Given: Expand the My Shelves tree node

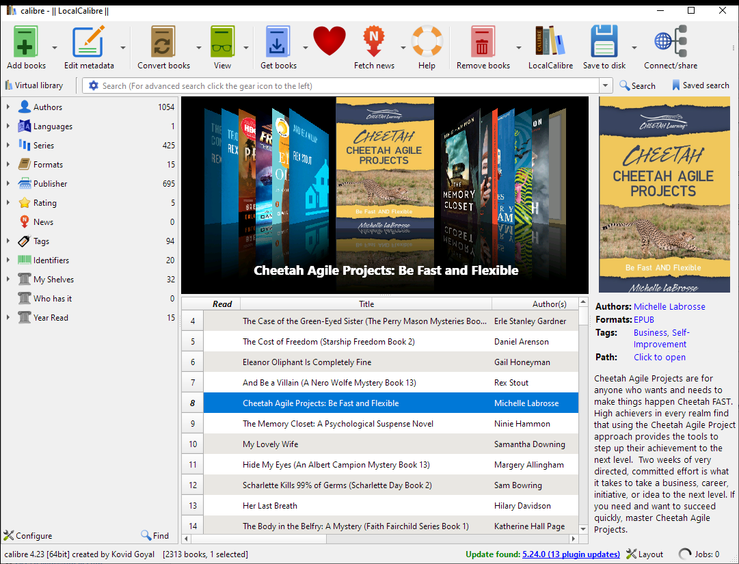Looking at the screenshot, I should pos(8,279).
